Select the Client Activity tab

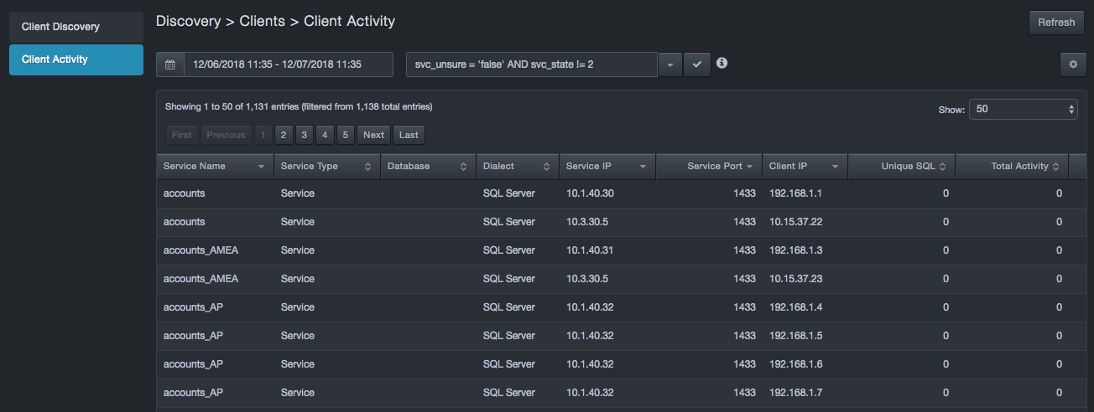click(x=76, y=59)
